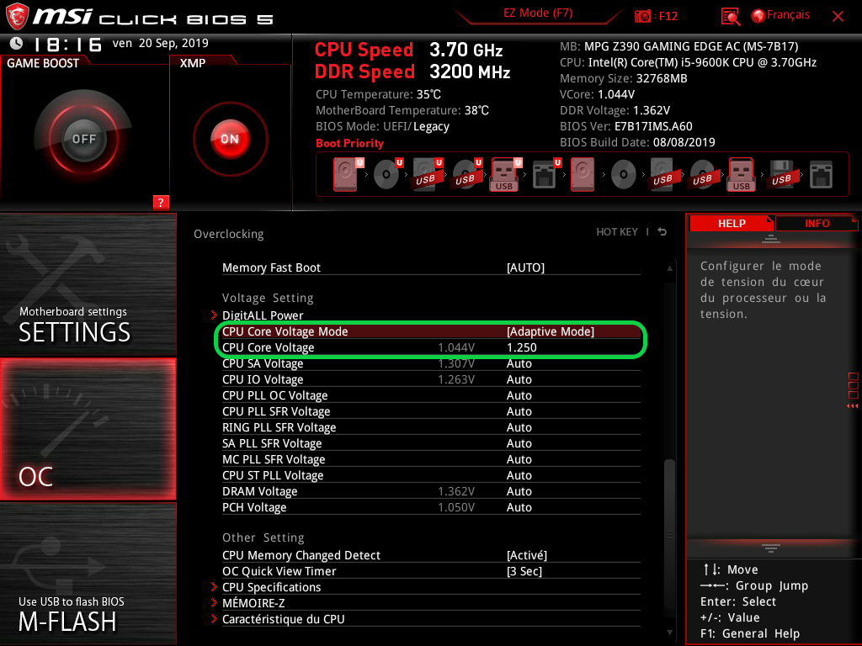Switch to the INFO tab
Screen dimensions: 862x646
coord(817,224)
